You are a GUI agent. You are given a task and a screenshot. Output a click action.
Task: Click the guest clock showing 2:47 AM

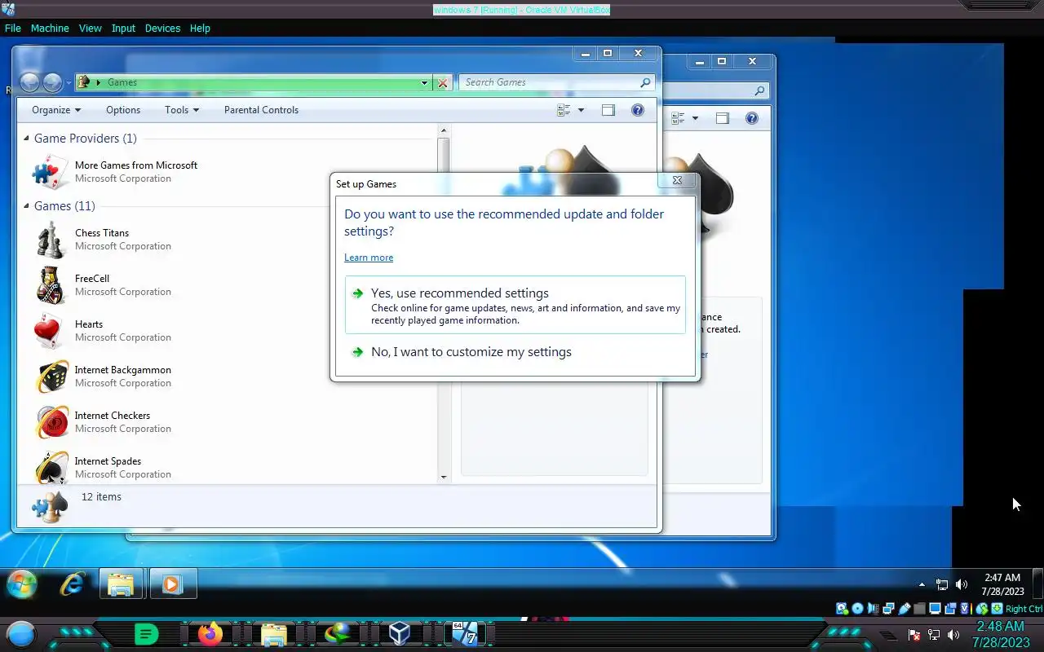1002,584
